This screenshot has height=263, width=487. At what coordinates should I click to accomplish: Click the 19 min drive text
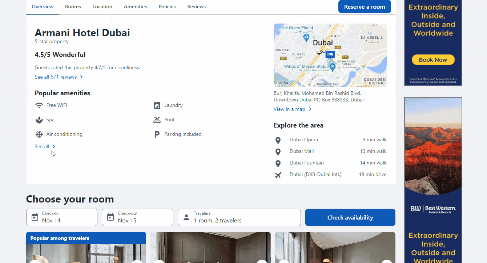pos(373,174)
